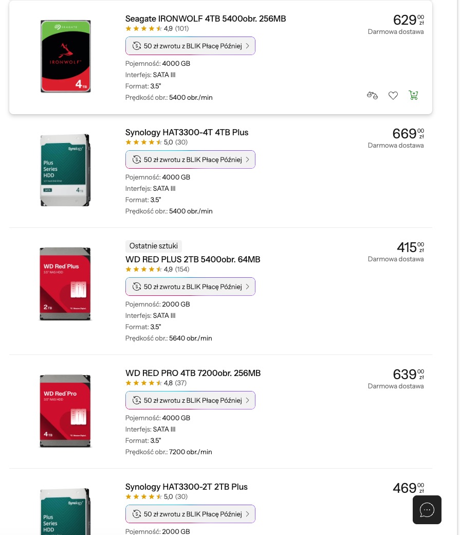Screen dimensions: 460x535
Task: Expand BLIK offer chevron for Synology HAT3300-4T
Action: [247, 159]
